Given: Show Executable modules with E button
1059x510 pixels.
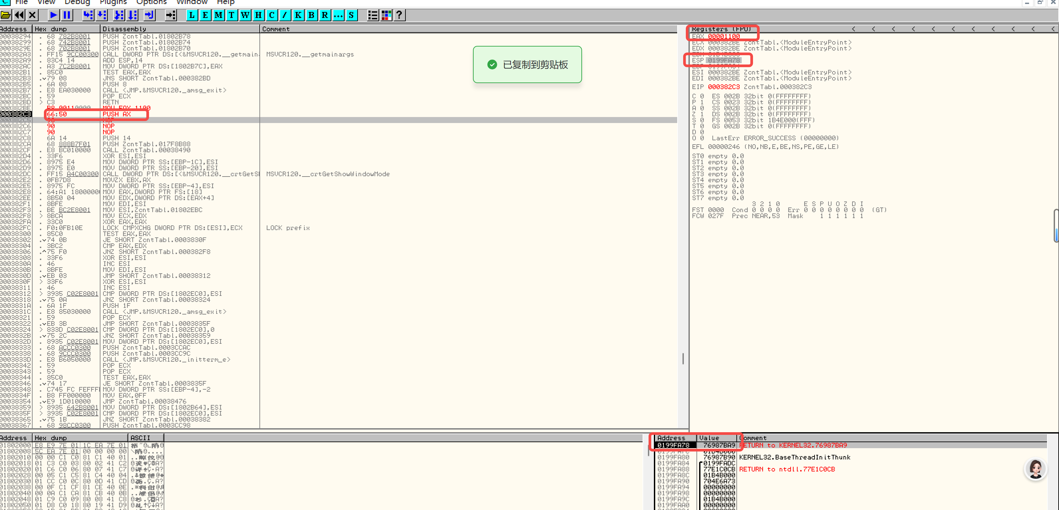Looking at the screenshot, I should coord(205,15).
